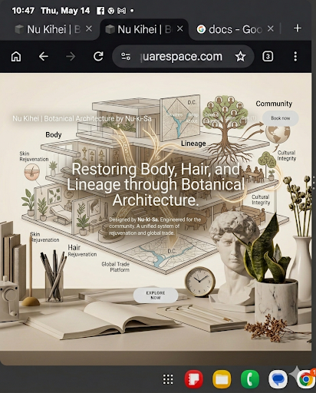Tap the Facebook notification icon in status bar
316x393 pixels.
pos(100,11)
